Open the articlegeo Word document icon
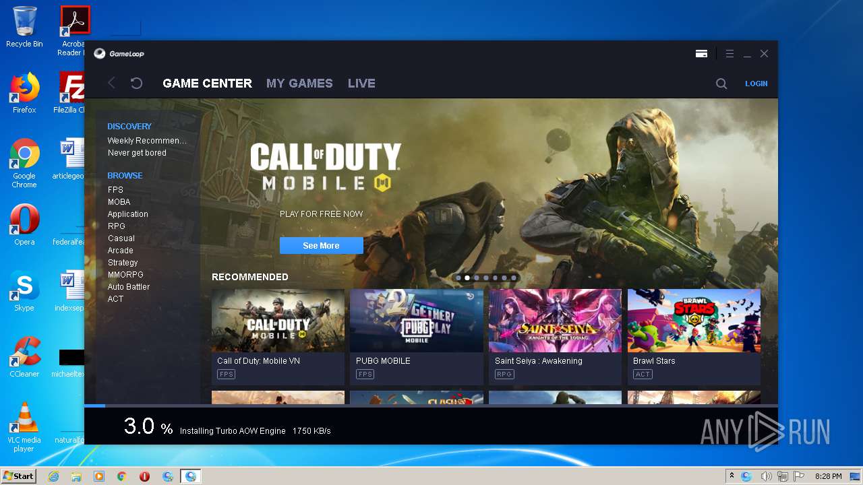The width and height of the screenshot is (863, 485). pos(70,159)
